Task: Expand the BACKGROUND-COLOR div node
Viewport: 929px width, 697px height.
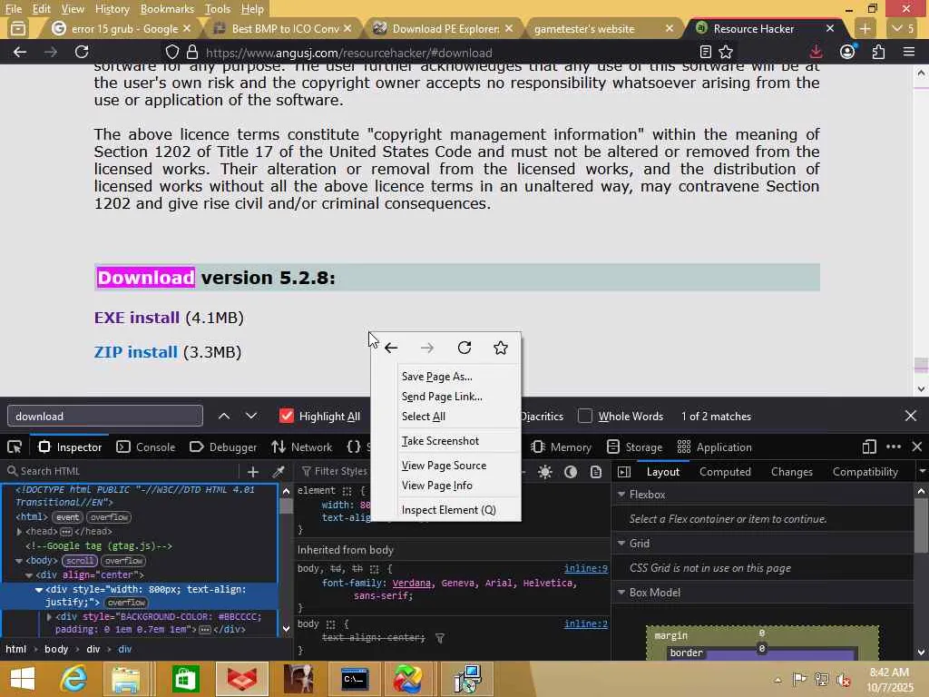Action: [x=49, y=617]
